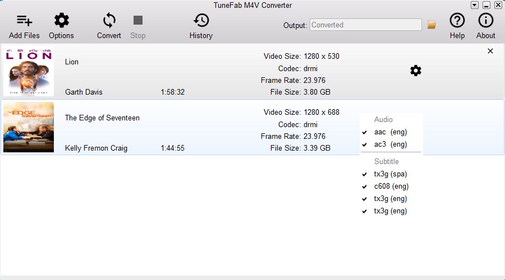Click director name Kelly Fremon Craig
Image resolution: width=505 pixels, height=280 pixels.
point(96,148)
